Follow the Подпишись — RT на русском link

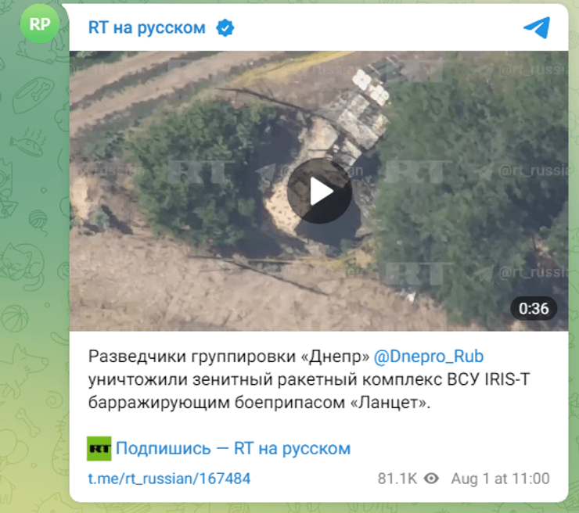233,449
